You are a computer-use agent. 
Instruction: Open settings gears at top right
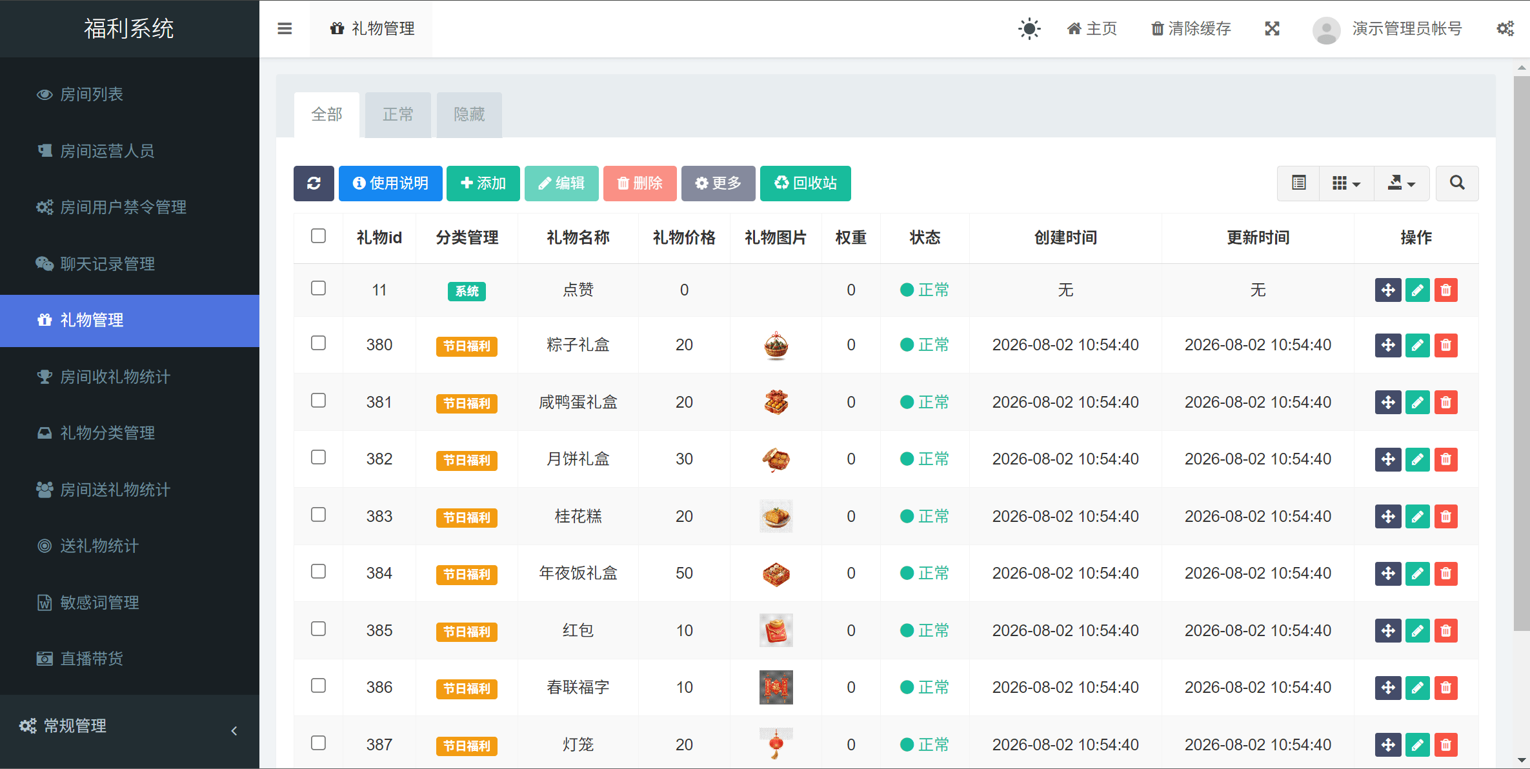click(x=1505, y=28)
